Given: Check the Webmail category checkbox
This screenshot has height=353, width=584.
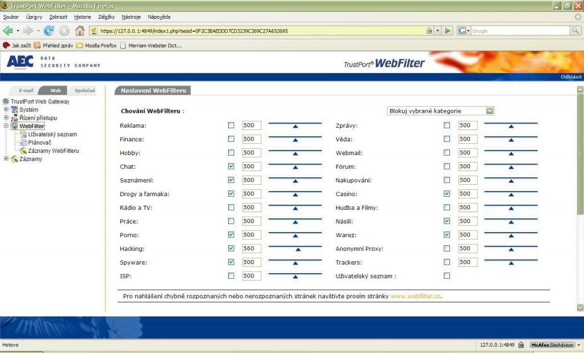Looking at the screenshot, I should pyautogui.click(x=447, y=153).
